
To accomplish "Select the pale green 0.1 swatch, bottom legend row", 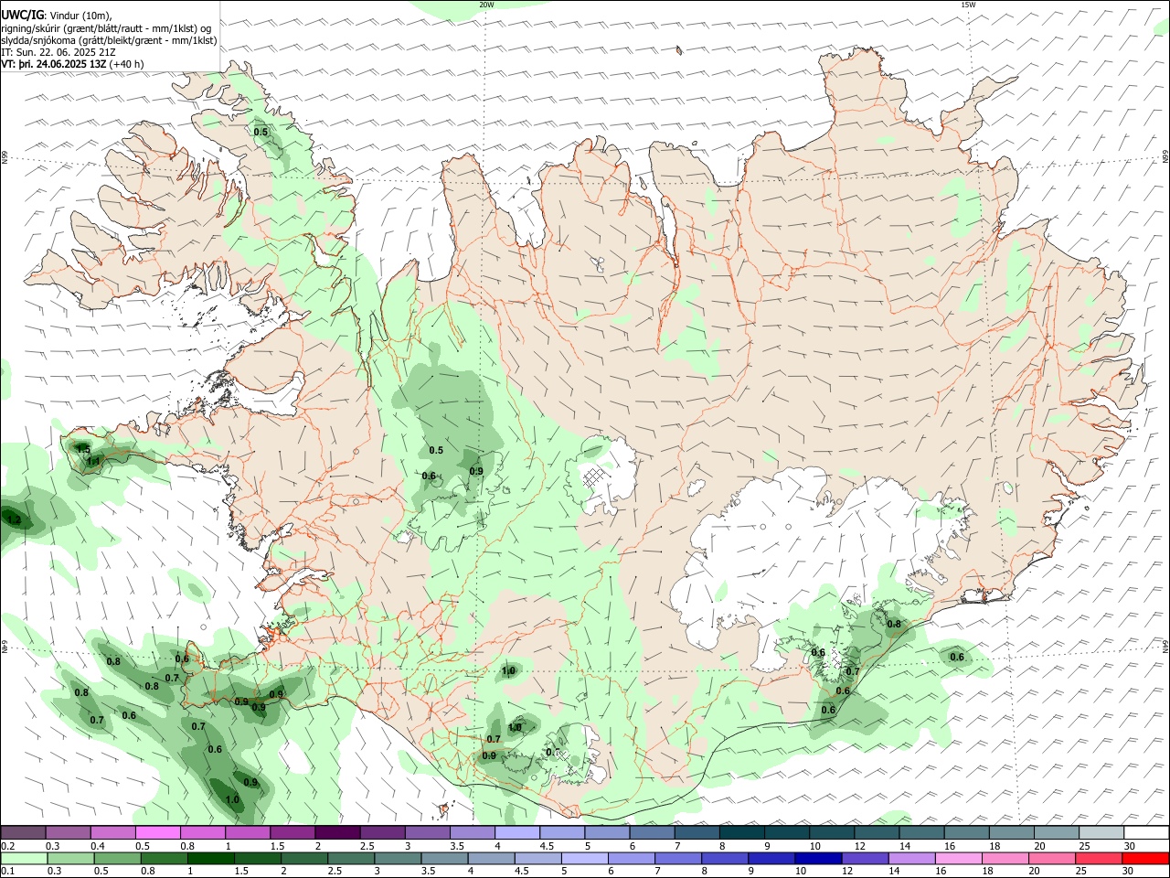I will click(x=23, y=858).
